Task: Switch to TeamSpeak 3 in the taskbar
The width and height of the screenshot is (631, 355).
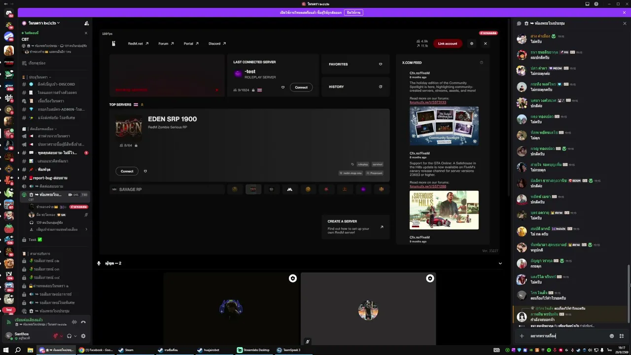Action: coord(293,350)
